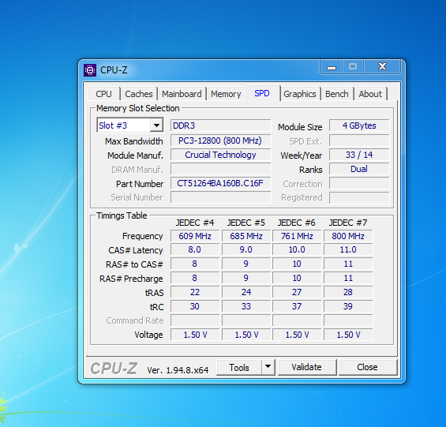Viewport: 446px width, 427px height.
Task: Click the tRC value 39
Action: 348,306
